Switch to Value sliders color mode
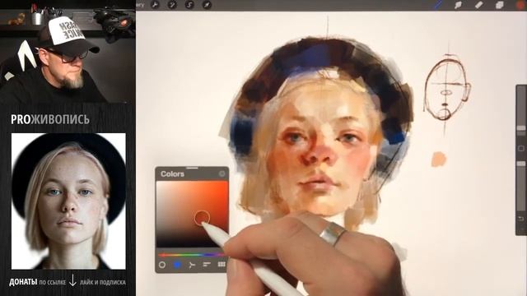 (x=207, y=265)
